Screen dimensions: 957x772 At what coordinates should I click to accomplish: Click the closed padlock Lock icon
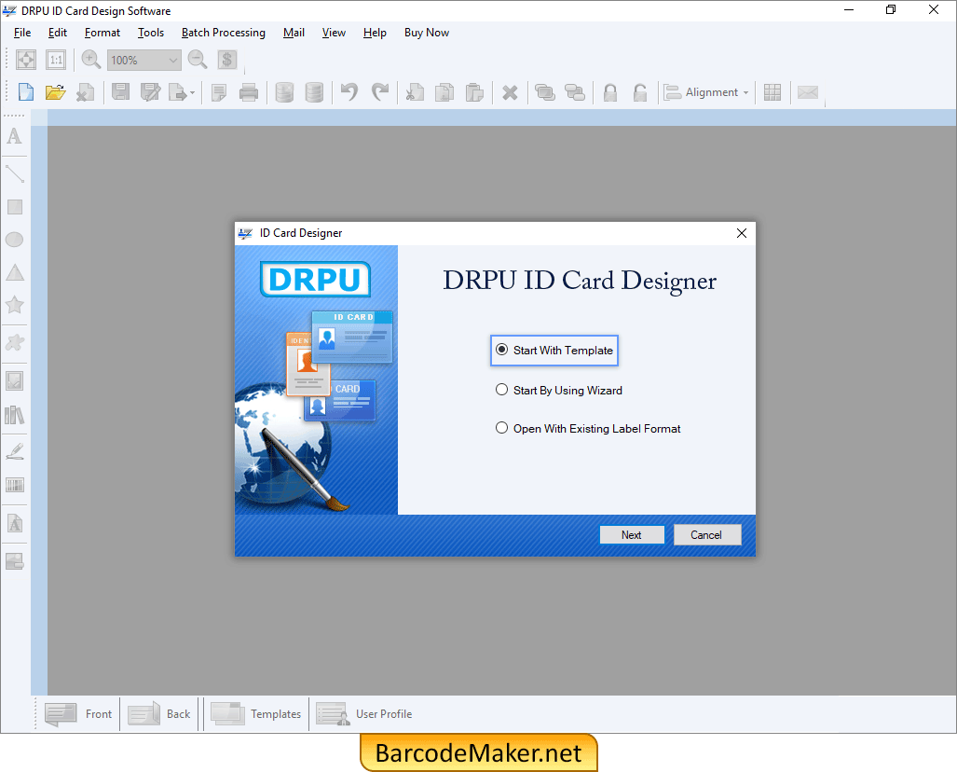610,92
